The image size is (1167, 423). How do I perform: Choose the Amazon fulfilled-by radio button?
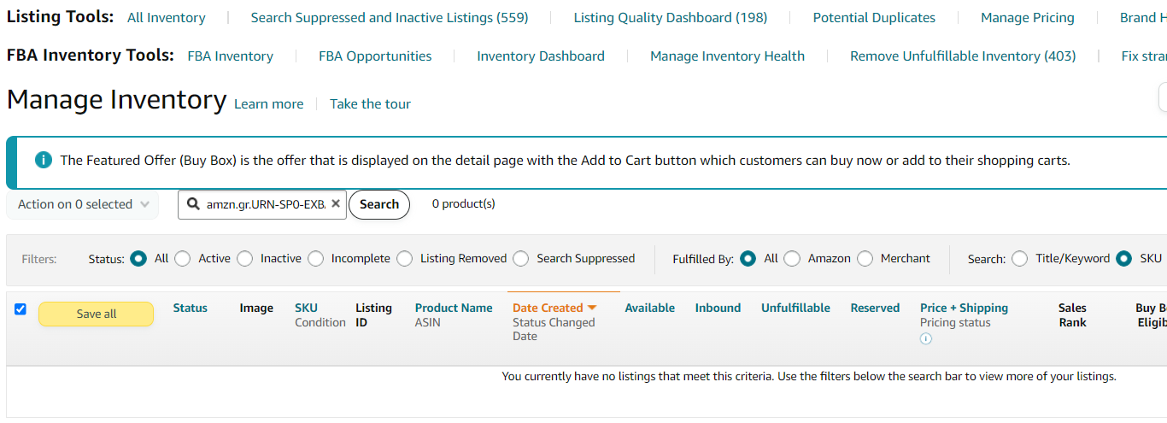point(792,259)
